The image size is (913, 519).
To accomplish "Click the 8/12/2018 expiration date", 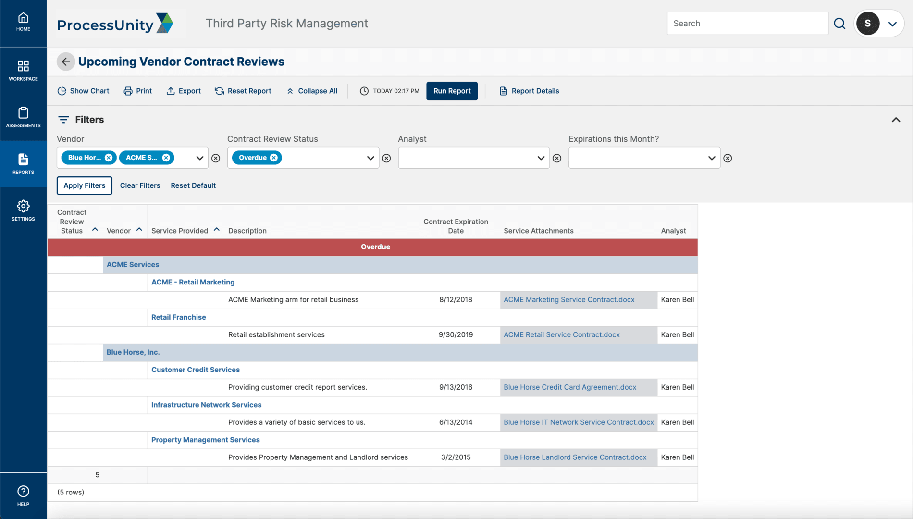I will 456,300.
